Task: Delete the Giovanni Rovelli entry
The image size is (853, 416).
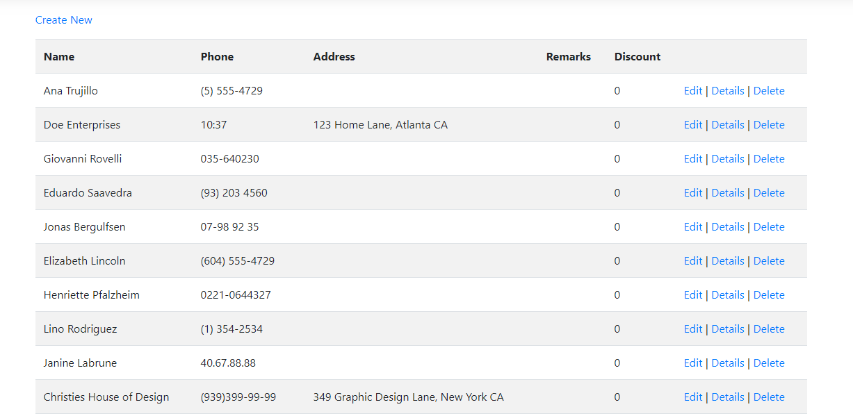Action: pyautogui.click(x=769, y=159)
